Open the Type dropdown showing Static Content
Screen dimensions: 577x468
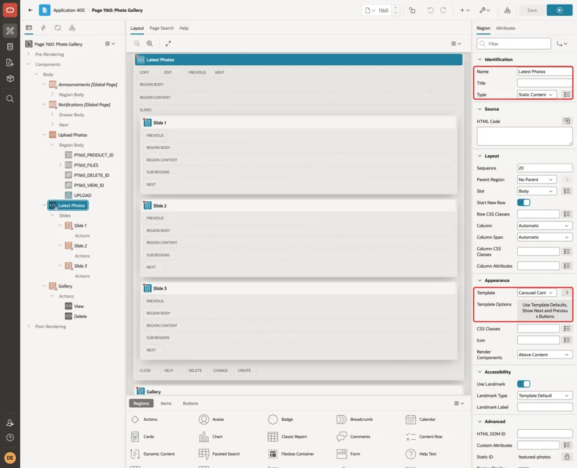click(x=536, y=94)
